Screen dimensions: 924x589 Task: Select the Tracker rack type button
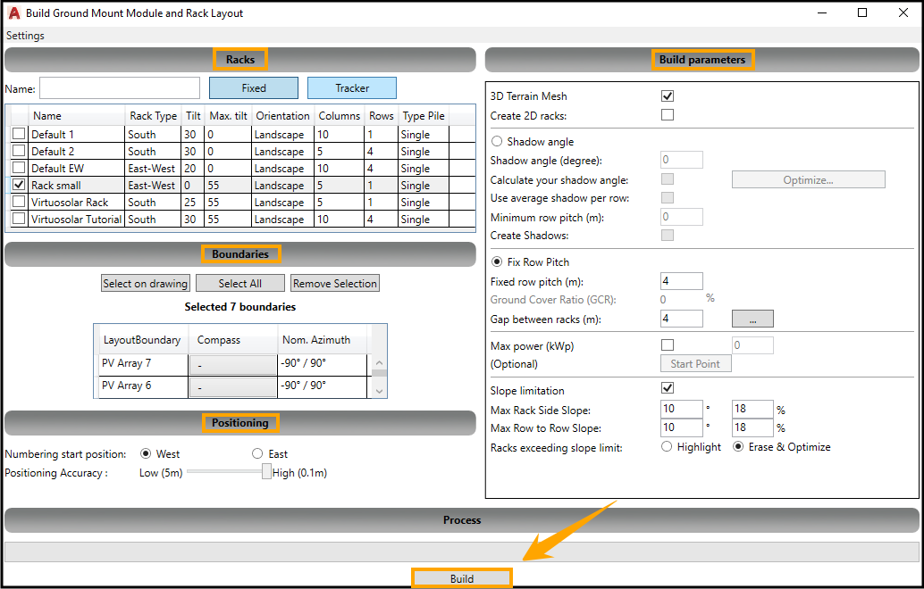[x=352, y=88]
